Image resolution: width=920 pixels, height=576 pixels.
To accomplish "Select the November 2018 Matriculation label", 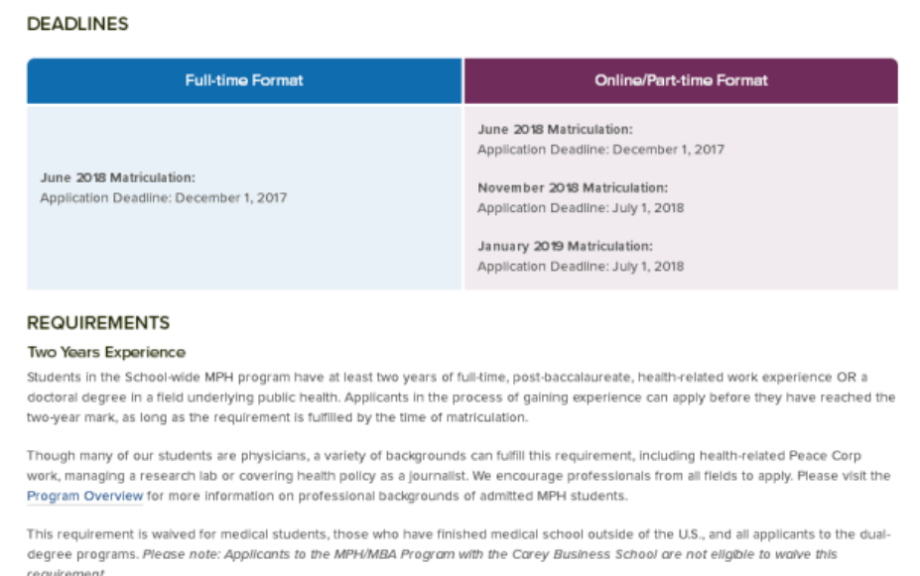I will point(573,187).
